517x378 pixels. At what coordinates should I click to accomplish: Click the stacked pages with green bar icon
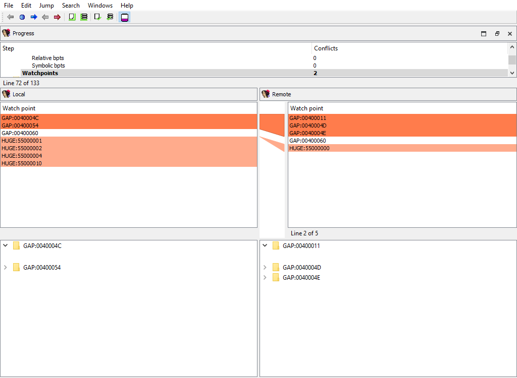[84, 17]
